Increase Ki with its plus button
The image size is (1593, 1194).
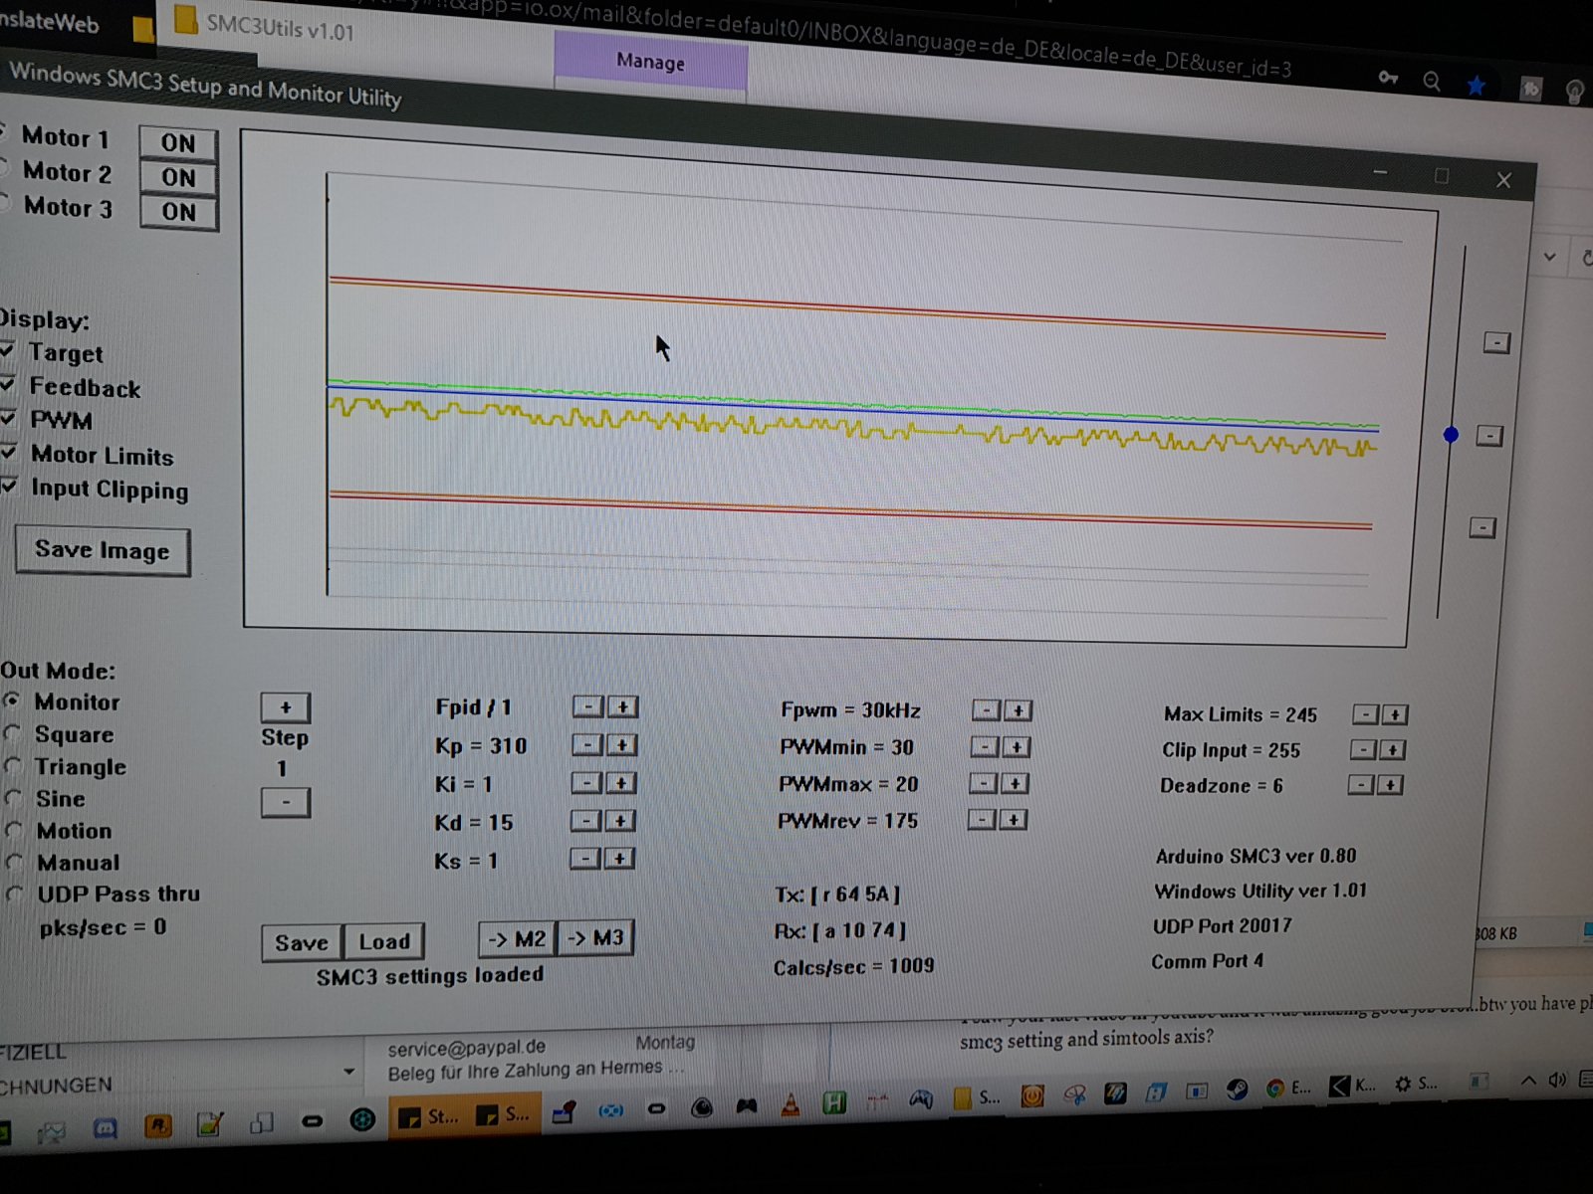click(620, 784)
